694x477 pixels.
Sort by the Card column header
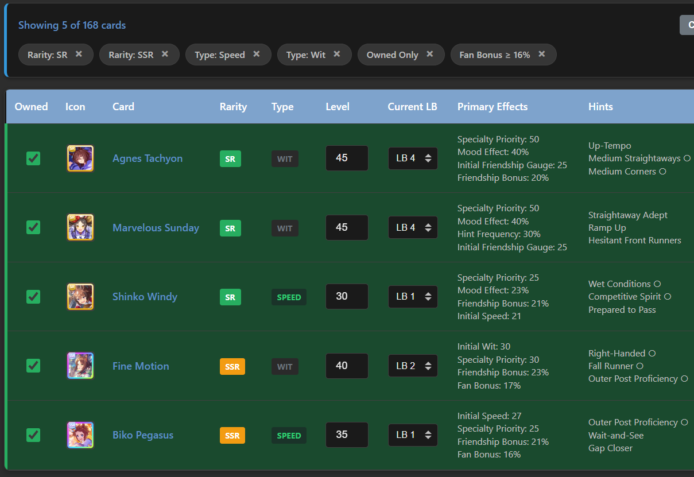[123, 106]
